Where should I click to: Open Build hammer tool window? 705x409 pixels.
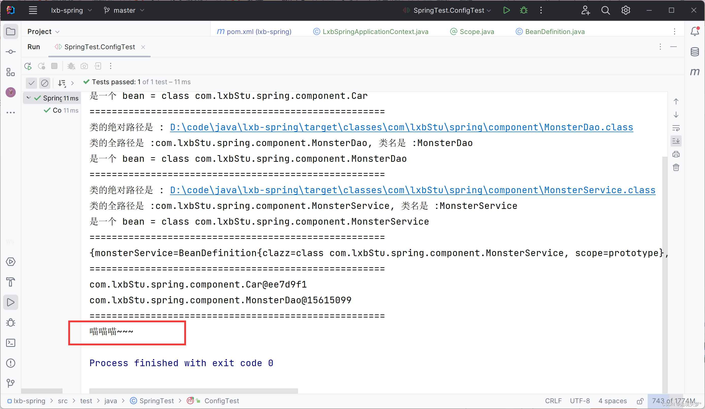click(11, 282)
